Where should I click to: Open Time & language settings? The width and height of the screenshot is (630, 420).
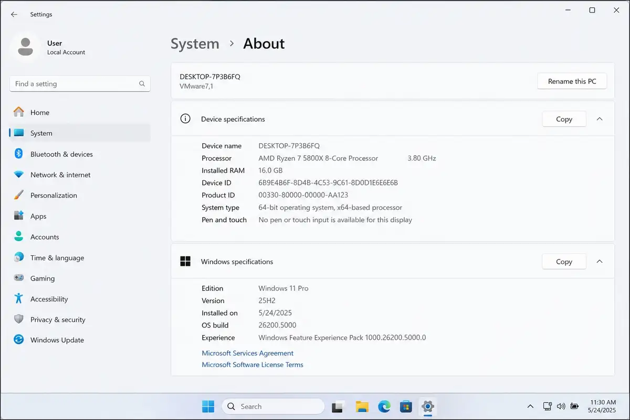80,257
